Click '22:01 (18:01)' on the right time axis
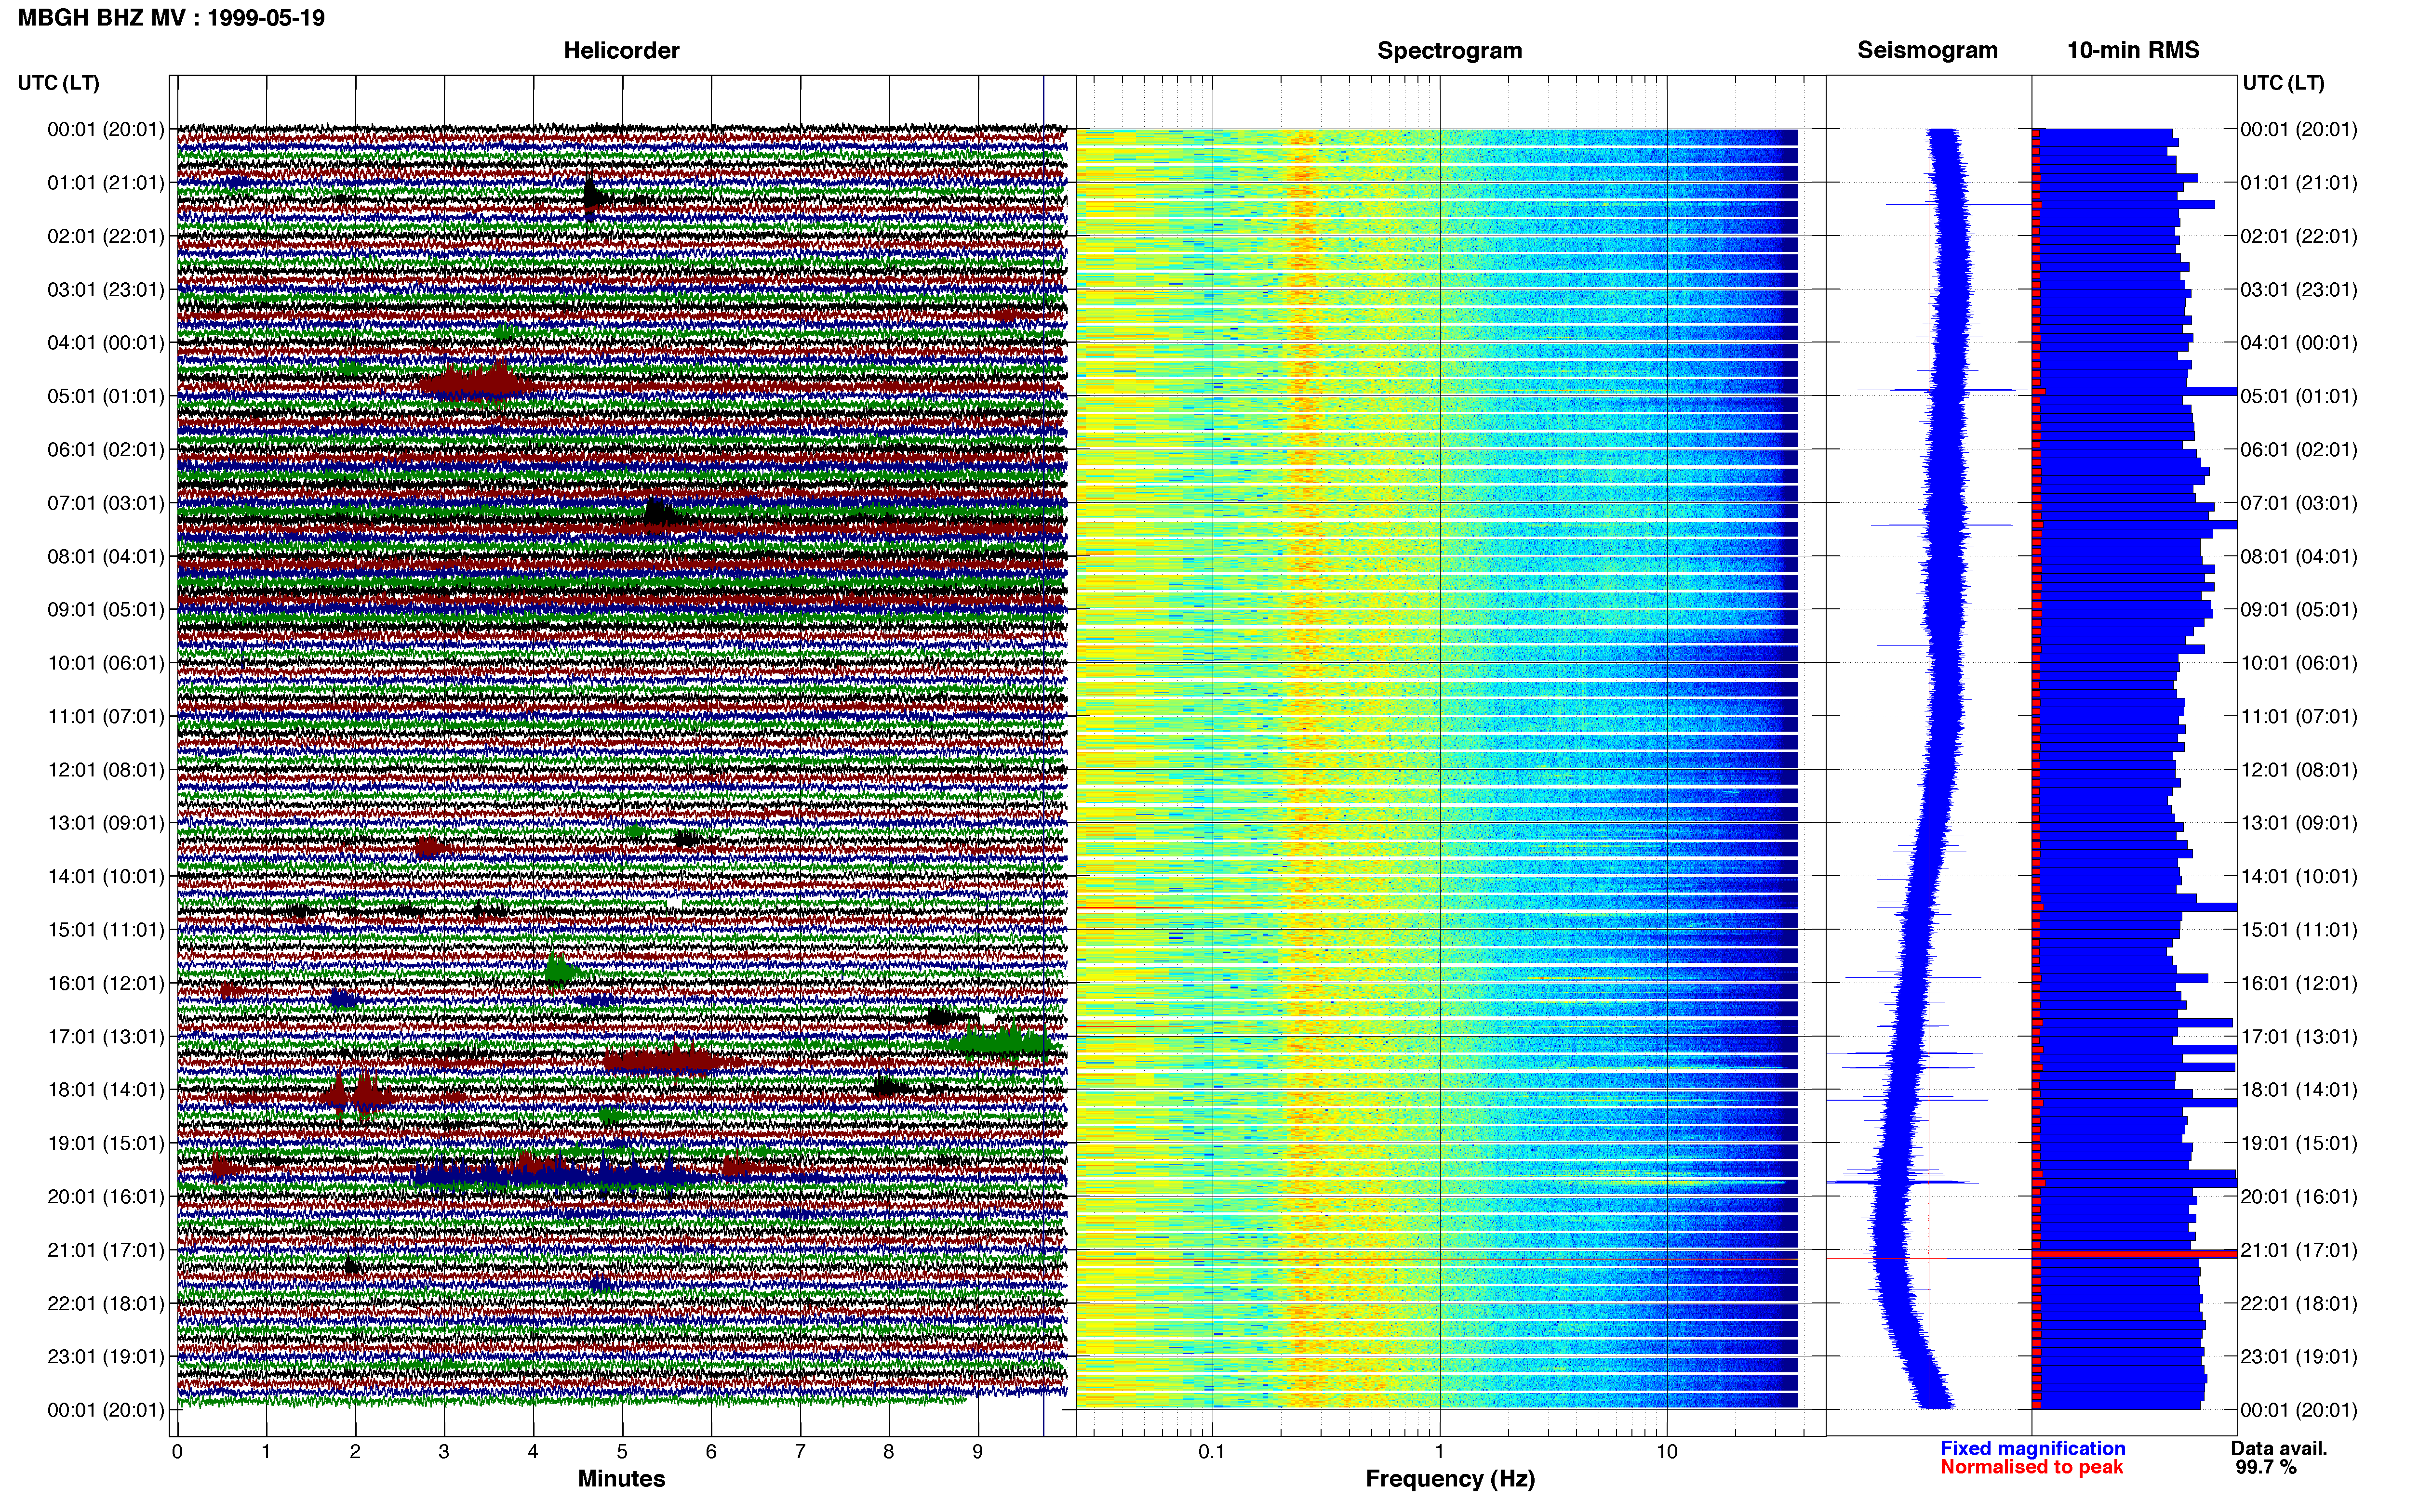 (x=2298, y=1303)
